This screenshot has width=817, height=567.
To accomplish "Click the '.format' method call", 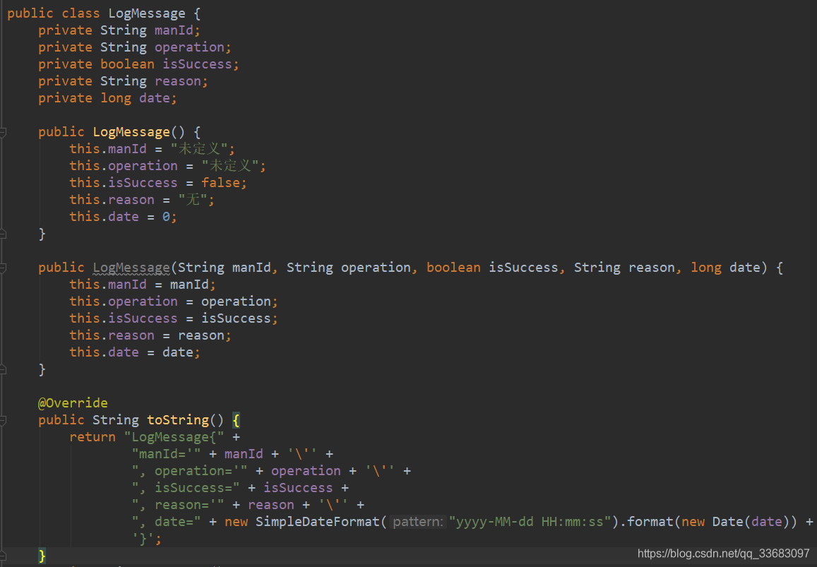I will click(x=646, y=523).
